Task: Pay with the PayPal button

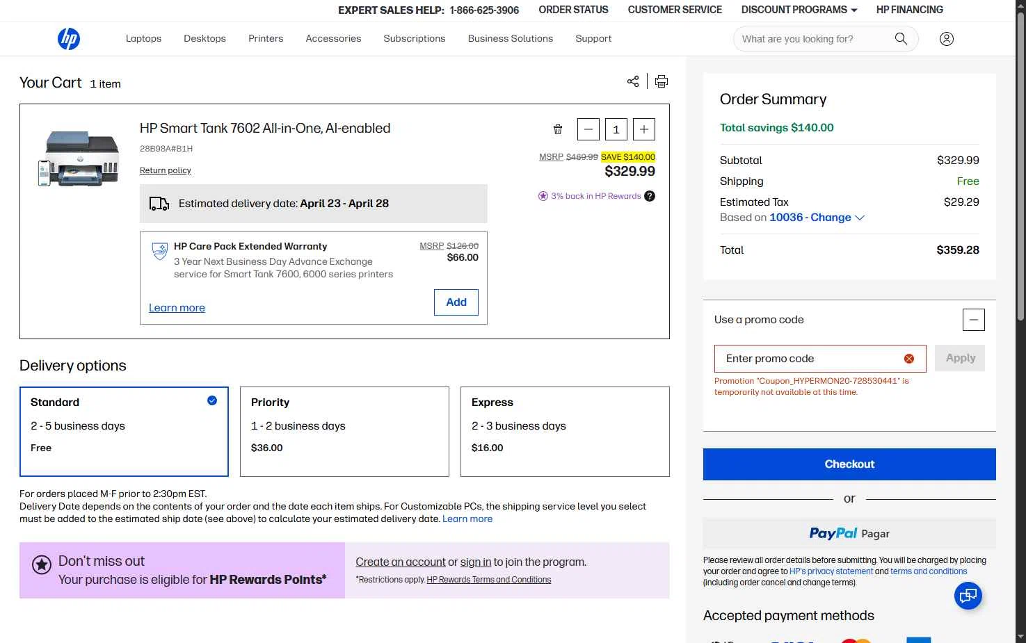Action: (849, 533)
